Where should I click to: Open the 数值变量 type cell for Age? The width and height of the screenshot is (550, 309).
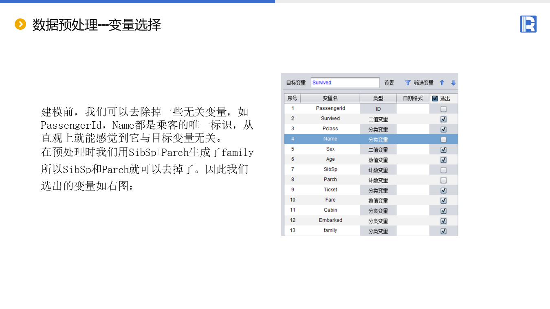tap(378, 160)
